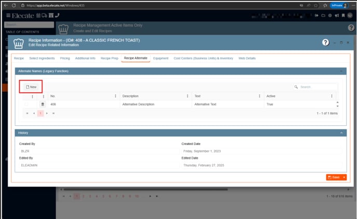
Task: Collapse the History panel
Action: coord(341,133)
